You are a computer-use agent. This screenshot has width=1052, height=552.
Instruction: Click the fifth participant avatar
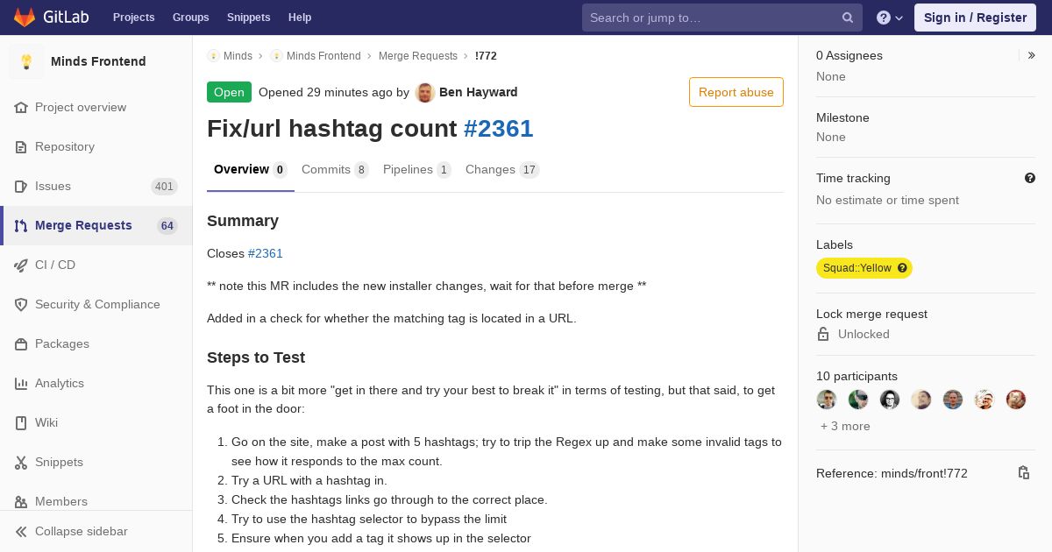[x=953, y=400]
